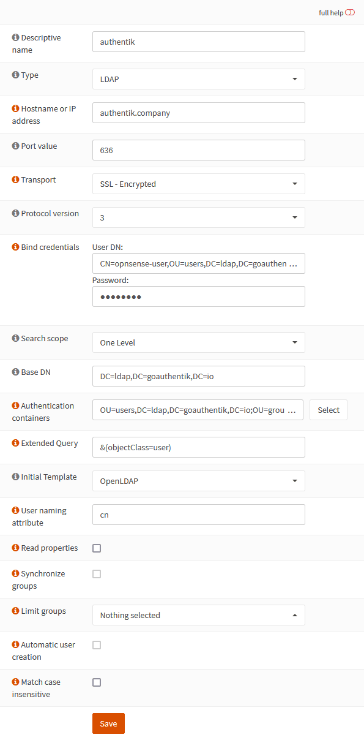Show help for Extended Query field

click(15, 444)
